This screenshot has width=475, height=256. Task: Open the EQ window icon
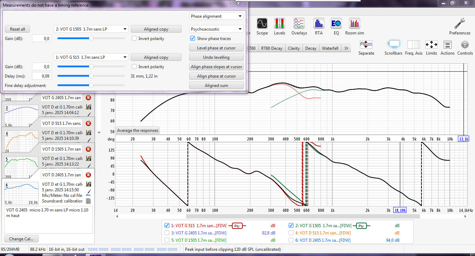[x=336, y=24]
